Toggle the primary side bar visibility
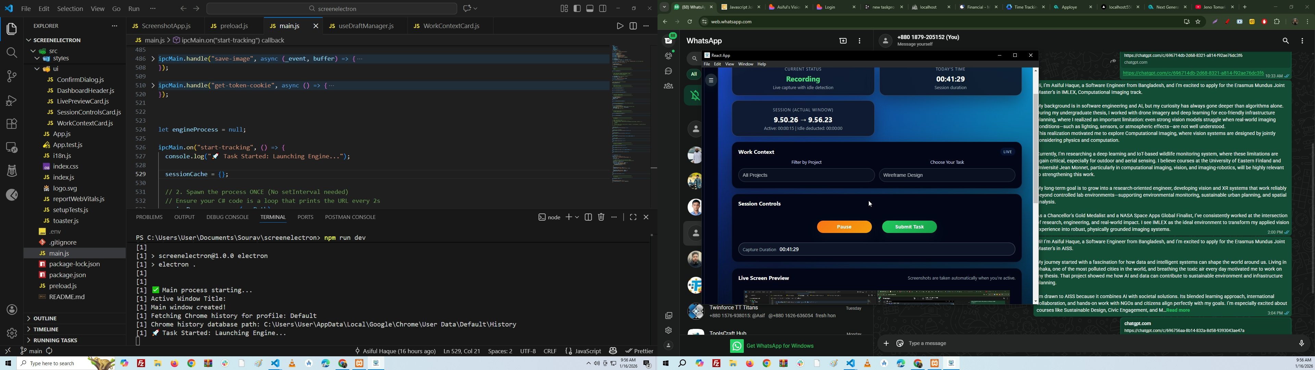The height and width of the screenshot is (370, 1315). [577, 9]
